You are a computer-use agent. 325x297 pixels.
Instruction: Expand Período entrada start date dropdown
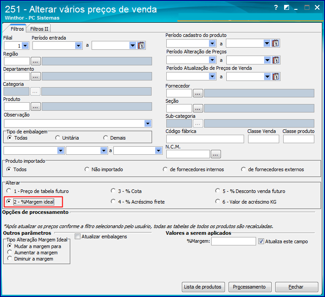click(x=78, y=46)
